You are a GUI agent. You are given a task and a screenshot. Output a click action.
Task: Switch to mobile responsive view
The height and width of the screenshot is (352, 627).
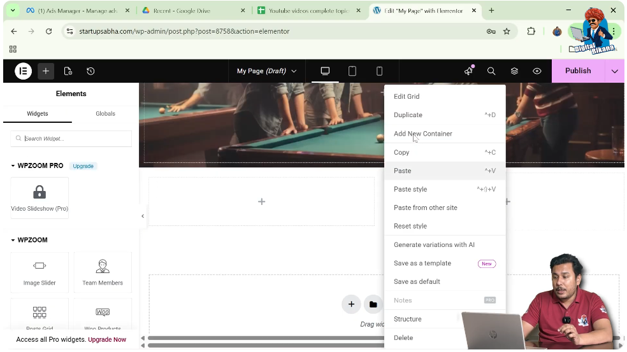click(380, 71)
